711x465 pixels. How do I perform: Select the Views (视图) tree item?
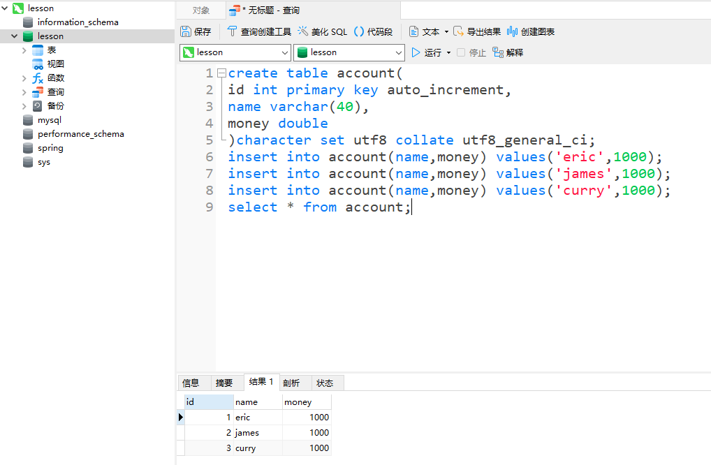(x=55, y=64)
